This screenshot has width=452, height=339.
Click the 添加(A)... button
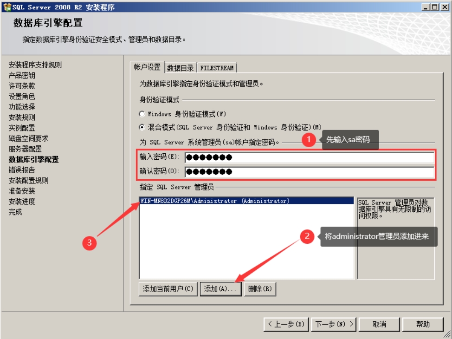[x=220, y=289]
